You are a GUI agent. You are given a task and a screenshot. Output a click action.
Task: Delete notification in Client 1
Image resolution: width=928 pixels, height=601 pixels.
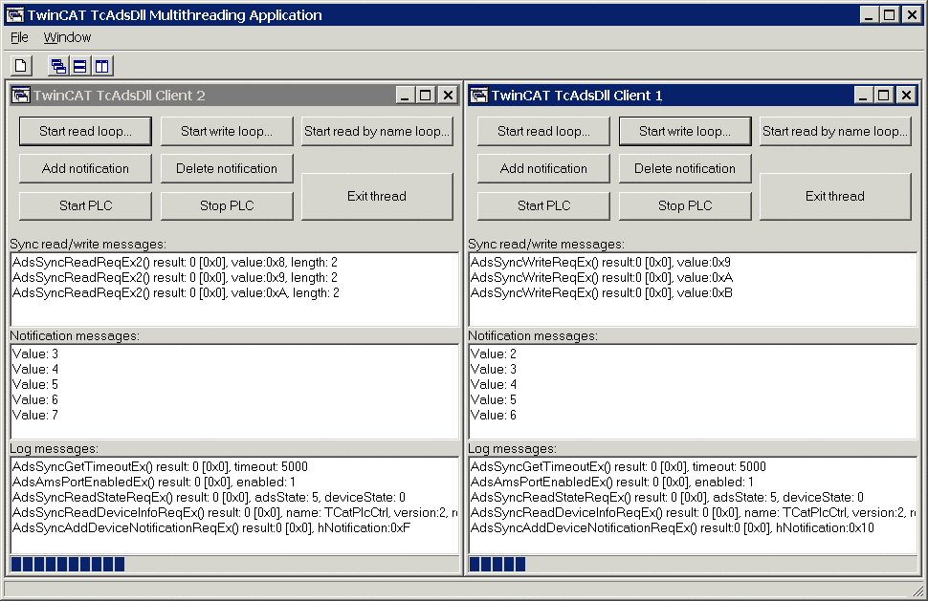click(685, 168)
